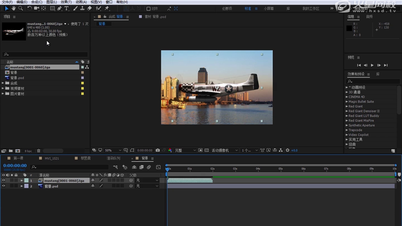
Task: Hide the mustang[0001-0060].tga layer
Action: (x=4, y=181)
